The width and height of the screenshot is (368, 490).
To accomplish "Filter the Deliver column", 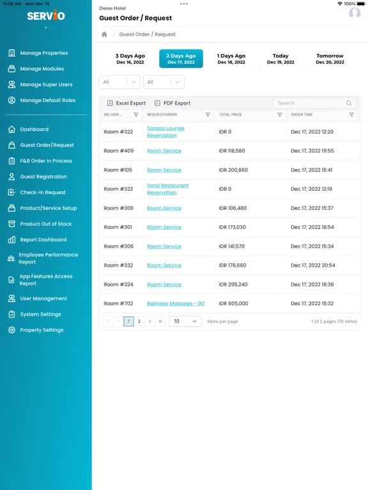I will click(x=136, y=115).
